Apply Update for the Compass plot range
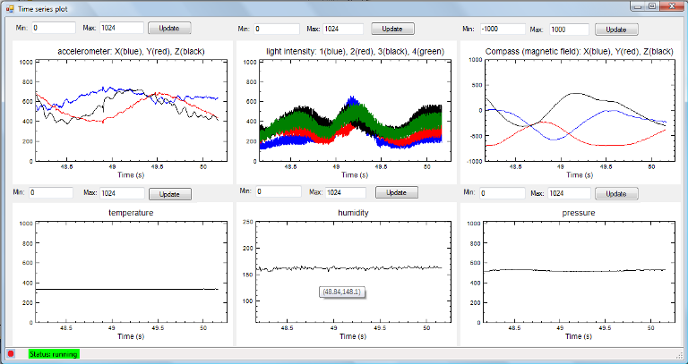This screenshot has width=688, height=364. 615,30
